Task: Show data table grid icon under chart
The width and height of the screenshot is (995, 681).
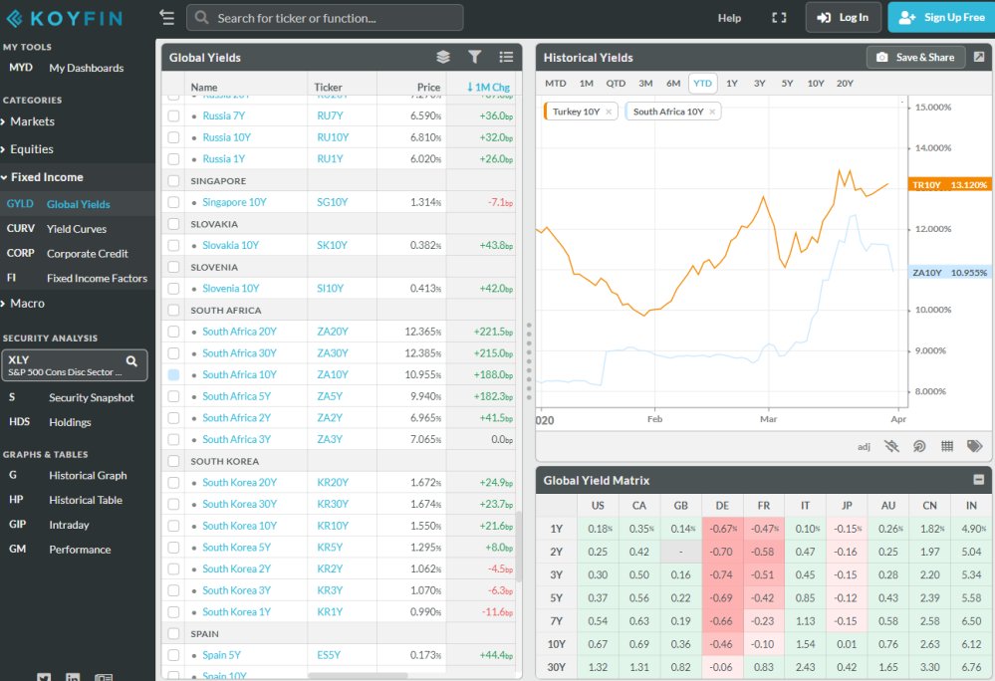Action: click(947, 446)
